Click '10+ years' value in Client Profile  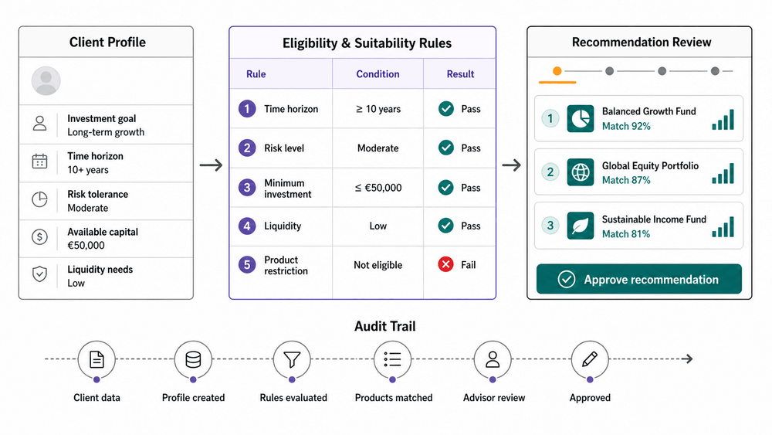click(x=88, y=170)
